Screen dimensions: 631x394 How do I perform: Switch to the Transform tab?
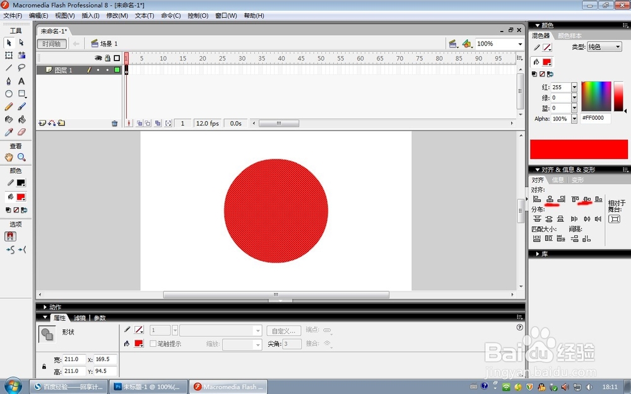pos(577,180)
